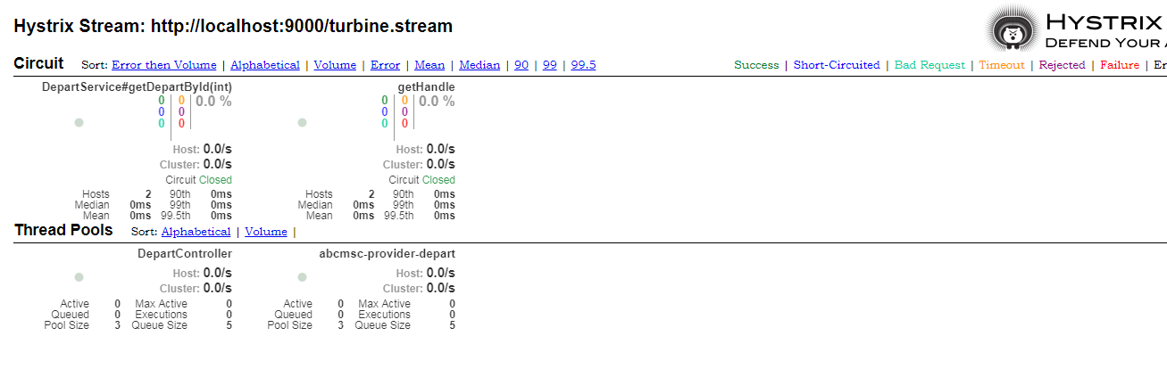Click the Hystrix Stream turbine.stream title
1167x369 pixels.
coord(233,26)
